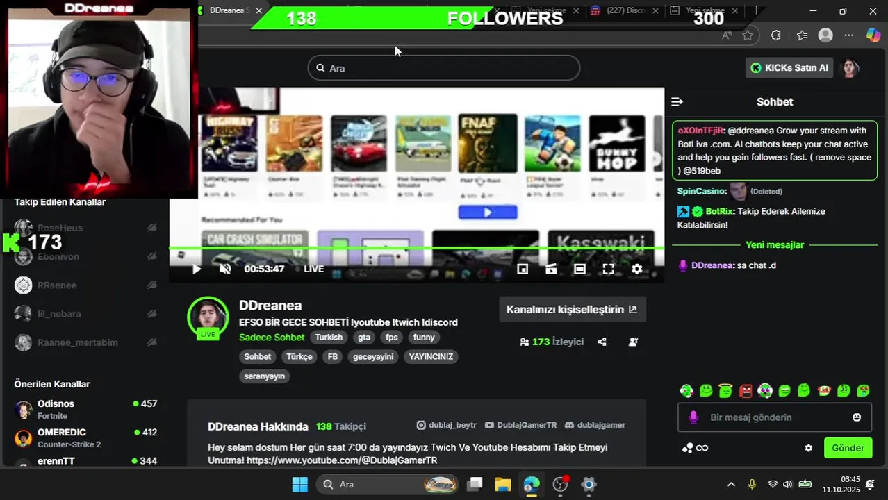Collapse the Sohbet chat panel
Screen dimensions: 888x500
677,101
